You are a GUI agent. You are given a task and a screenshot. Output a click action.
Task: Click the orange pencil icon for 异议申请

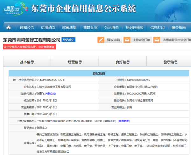click(x=101, y=40)
